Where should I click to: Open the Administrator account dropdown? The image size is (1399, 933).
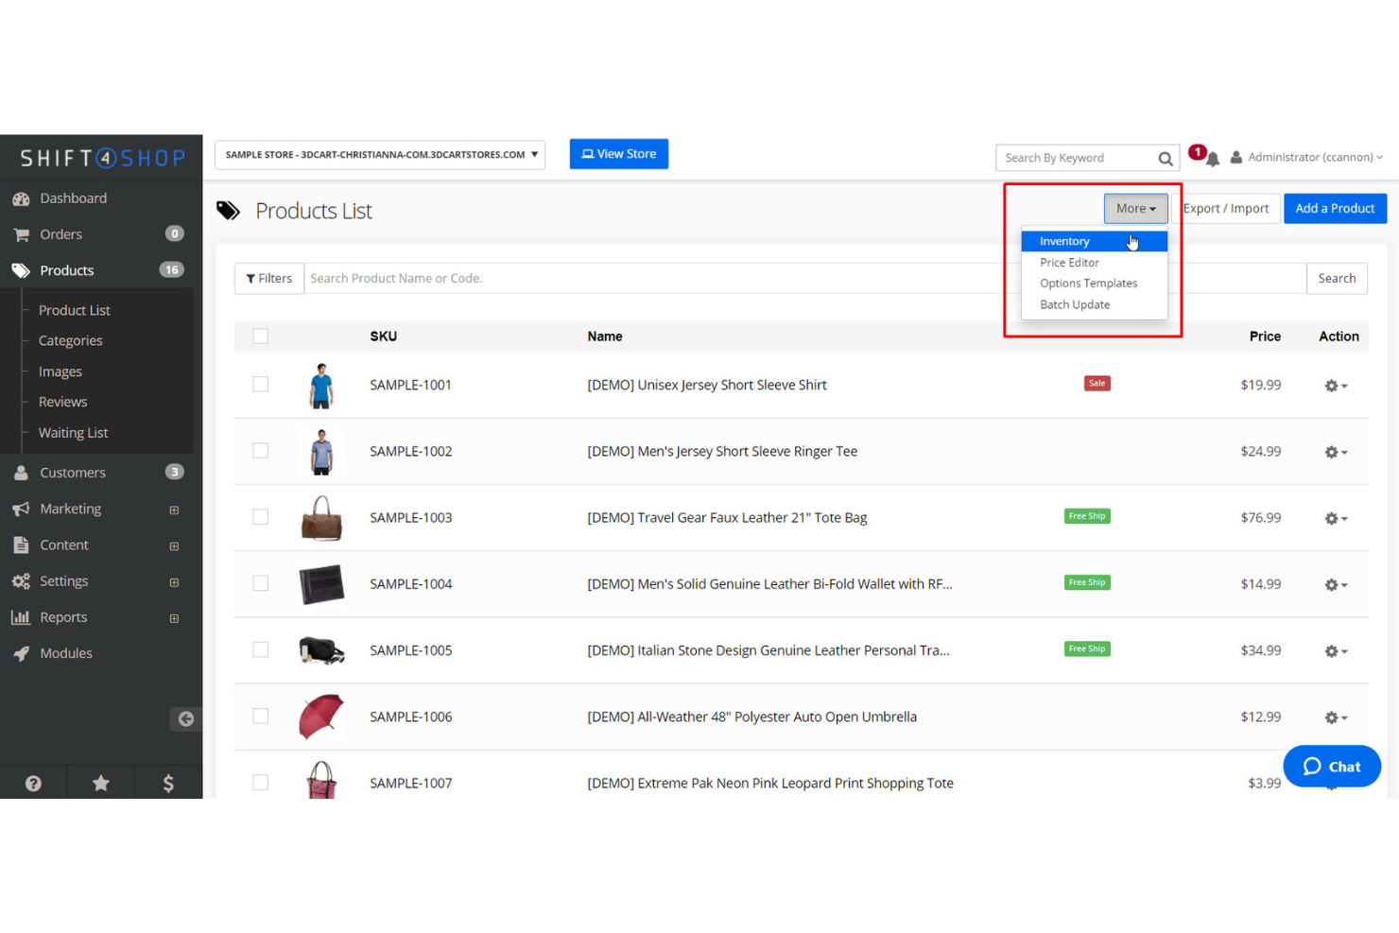pos(1308,157)
